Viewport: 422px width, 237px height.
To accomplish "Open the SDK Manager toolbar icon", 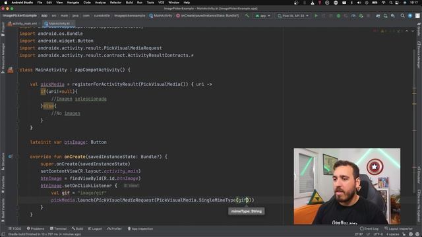I will point(393,16).
